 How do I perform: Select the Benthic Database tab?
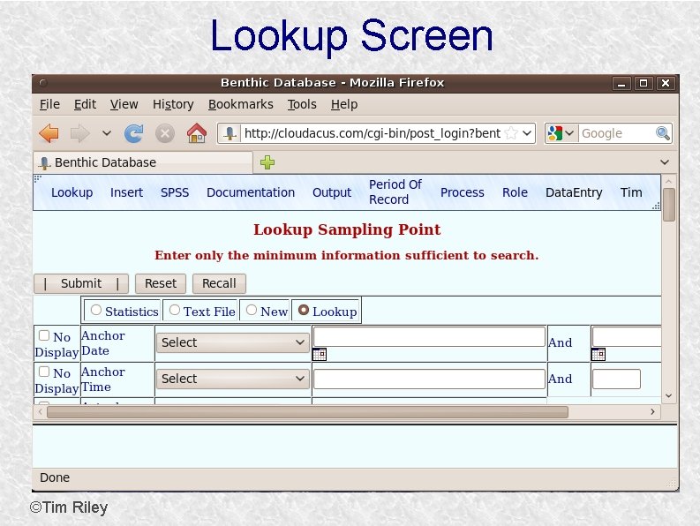click(143, 162)
